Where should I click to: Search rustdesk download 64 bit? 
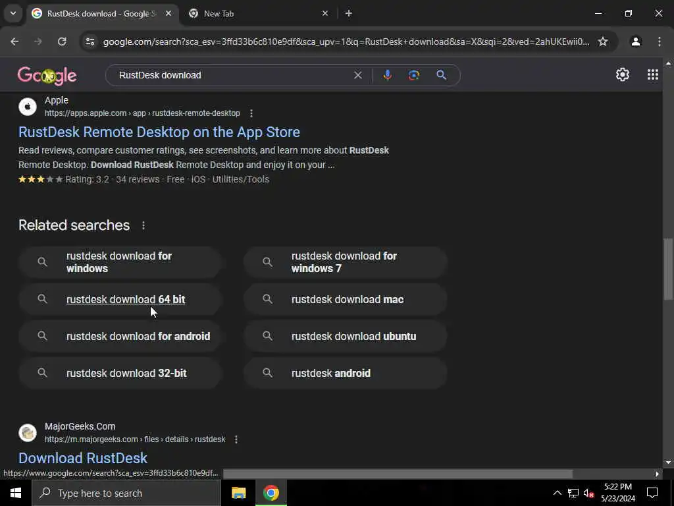tap(120, 299)
